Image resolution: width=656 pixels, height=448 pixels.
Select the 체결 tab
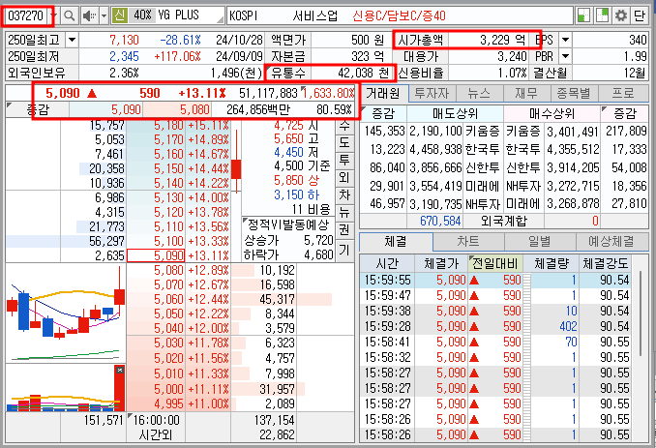(396, 241)
